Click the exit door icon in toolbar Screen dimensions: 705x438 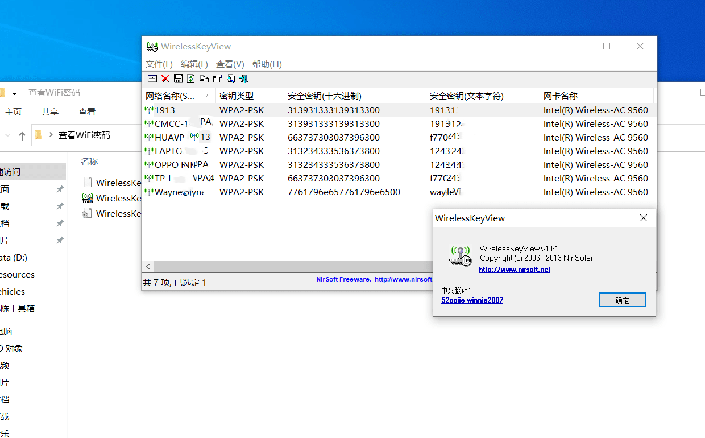pyautogui.click(x=243, y=78)
